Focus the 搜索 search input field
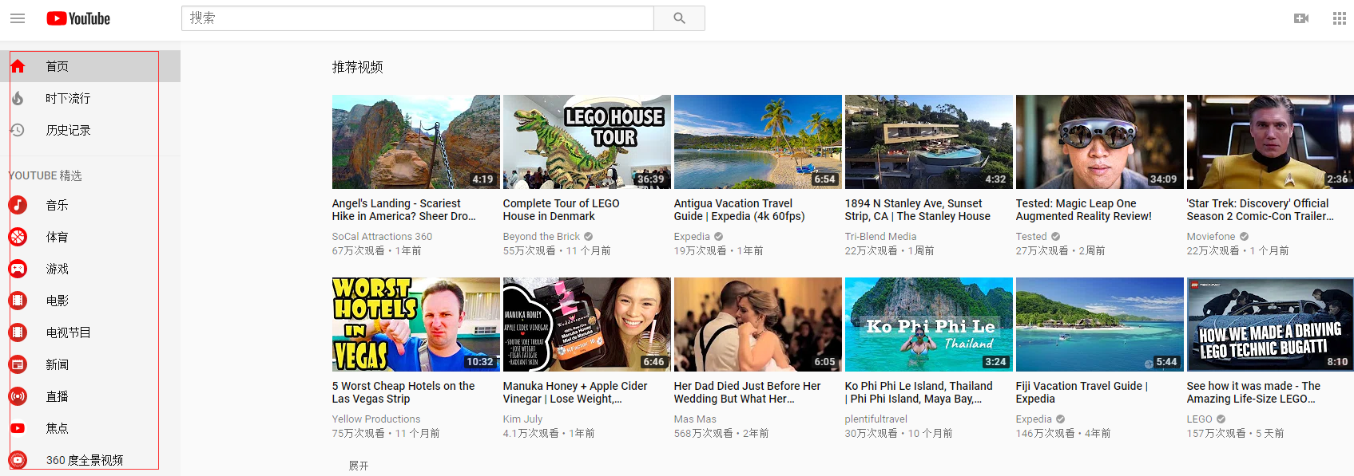The width and height of the screenshot is (1354, 476). click(x=417, y=18)
